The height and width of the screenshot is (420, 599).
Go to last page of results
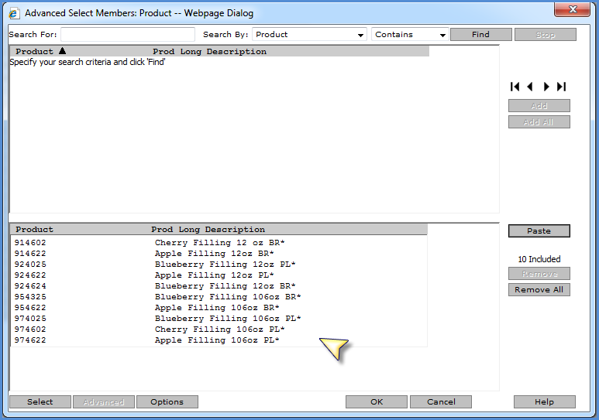561,87
